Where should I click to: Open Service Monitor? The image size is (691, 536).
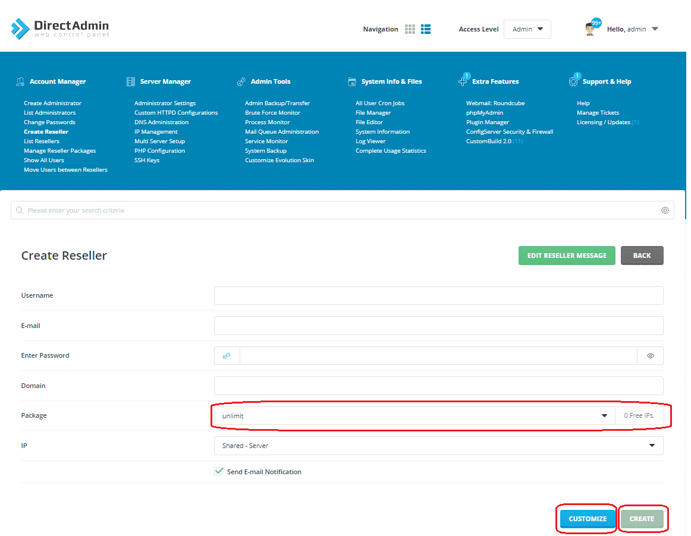pos(266,141)
